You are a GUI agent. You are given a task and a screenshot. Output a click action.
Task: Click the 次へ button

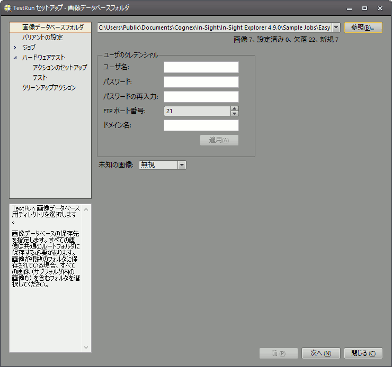click(320, 353)
